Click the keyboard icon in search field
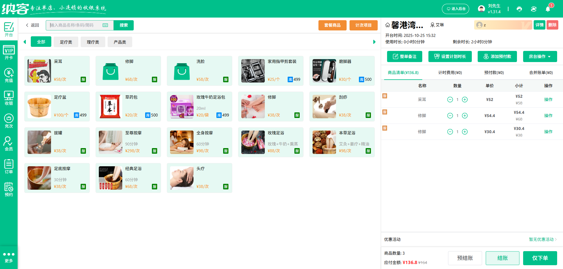The width and height of the screenshot is (563, 269). (105, 25)
